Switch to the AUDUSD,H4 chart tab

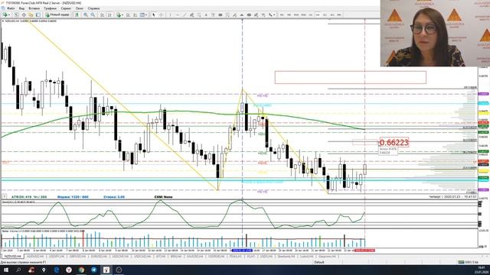pos(35,257)
